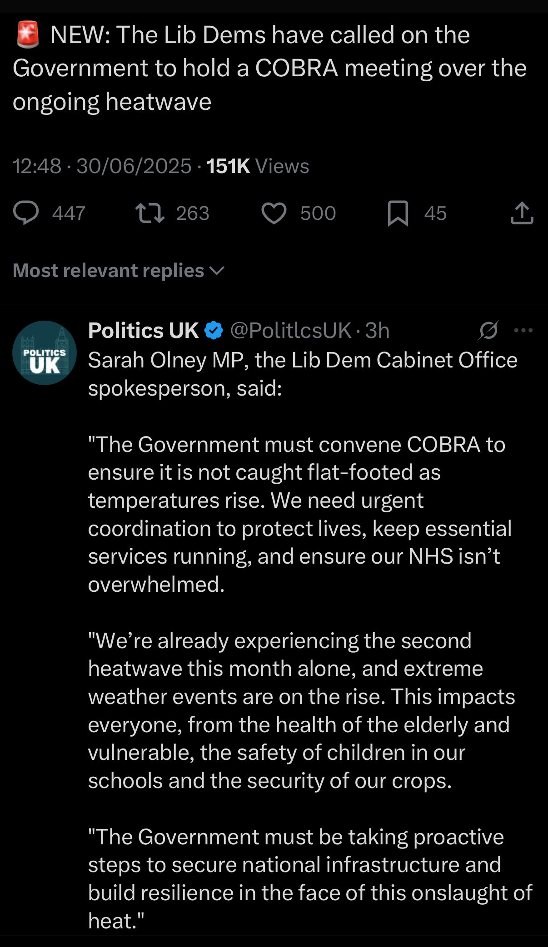548x947 pixels.
Task: Click the blue verified badge
Action: [x=214, y=330]
